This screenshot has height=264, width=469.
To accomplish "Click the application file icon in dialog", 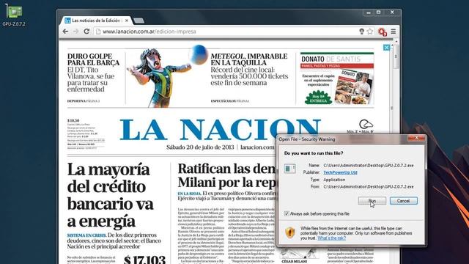I will pos(289,169).
